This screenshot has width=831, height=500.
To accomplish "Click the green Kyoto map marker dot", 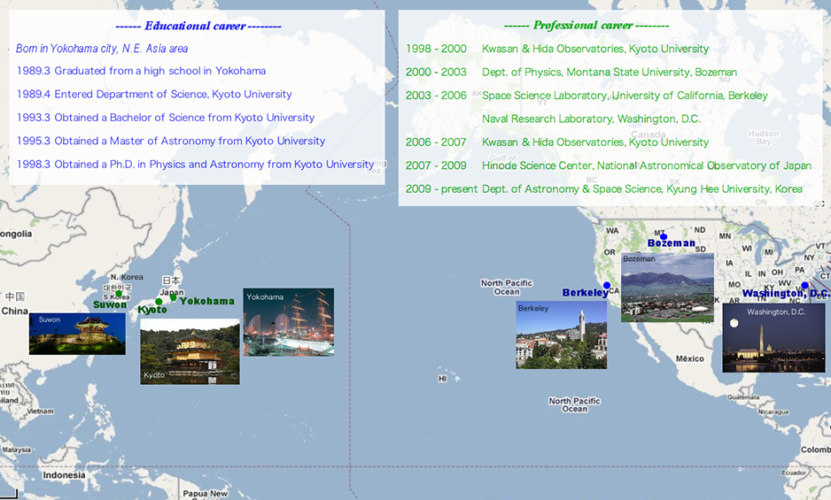I will 159,302.
